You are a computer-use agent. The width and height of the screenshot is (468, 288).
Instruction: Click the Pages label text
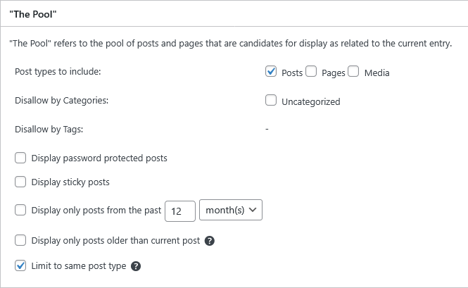334,73
